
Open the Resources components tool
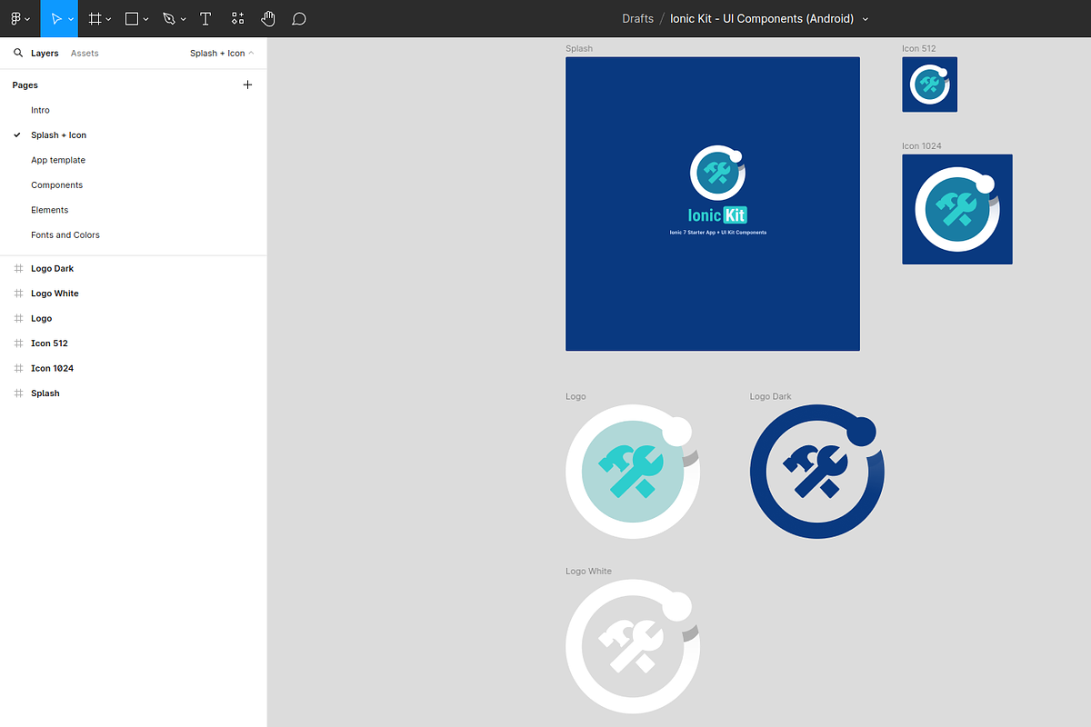coord(237,18)
